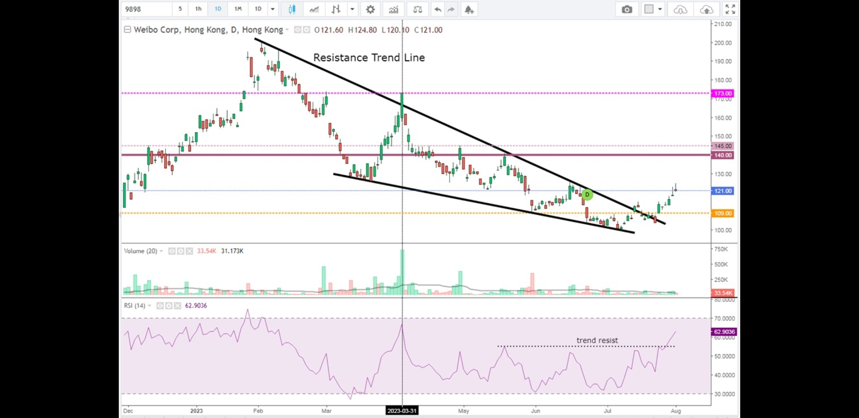The image size is (859, 418).
Task: Select the candlestick chart style icon
Action: coord(292,9)
